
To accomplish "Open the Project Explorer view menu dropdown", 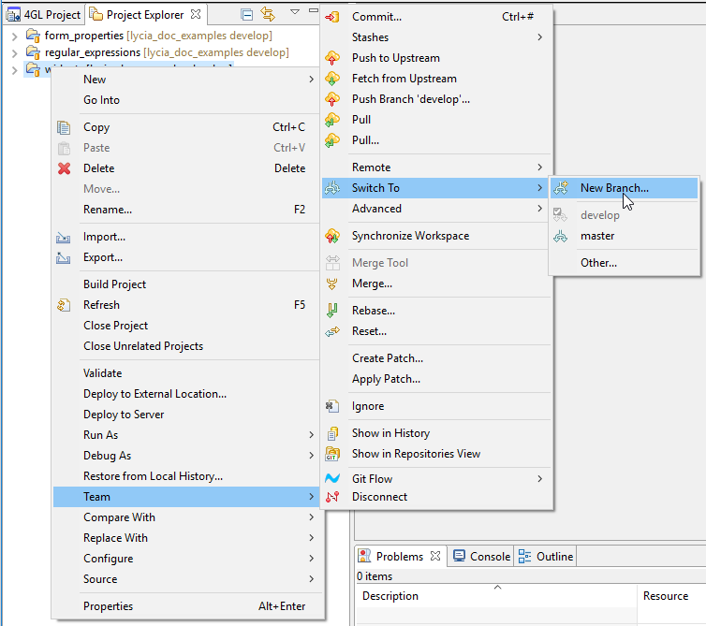I will tap(294, 13).
